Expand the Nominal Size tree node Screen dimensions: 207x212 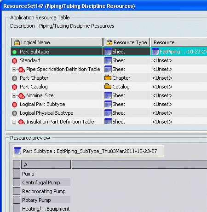point(14,96)
